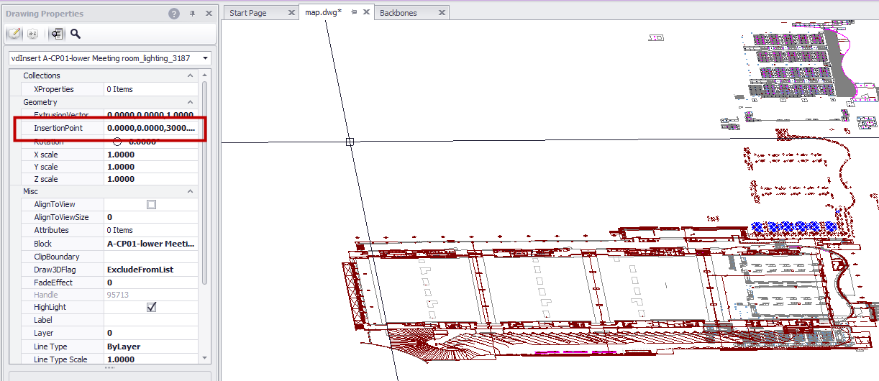Click the Draw3DFlag property name

55,270
